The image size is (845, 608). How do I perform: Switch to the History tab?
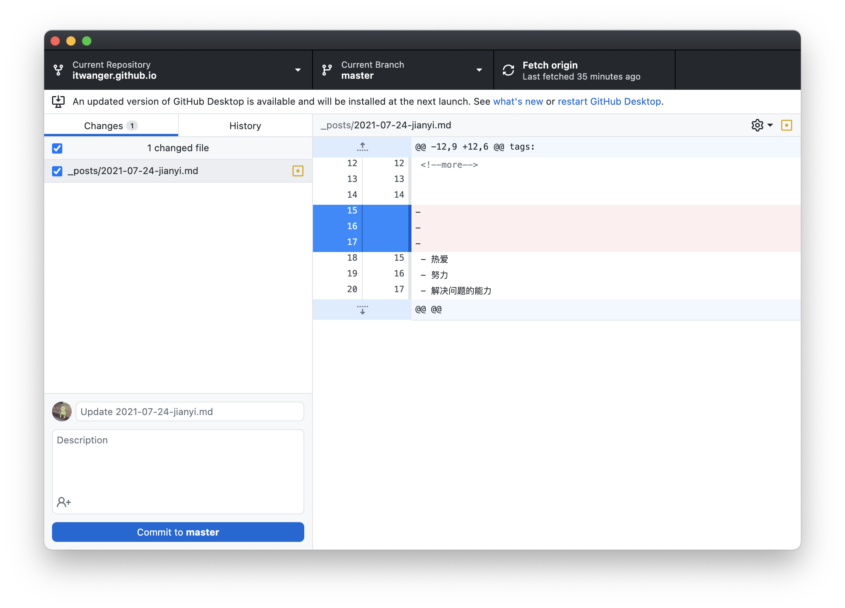click(245, 126)
